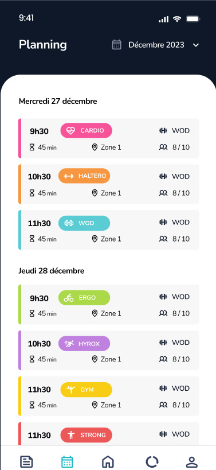Select the calendar tab in bottom navigation
This screenshot has height=470, width=216.
coord(67,461)
